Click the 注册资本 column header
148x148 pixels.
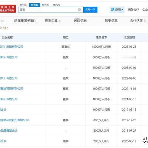coord(101,37)
